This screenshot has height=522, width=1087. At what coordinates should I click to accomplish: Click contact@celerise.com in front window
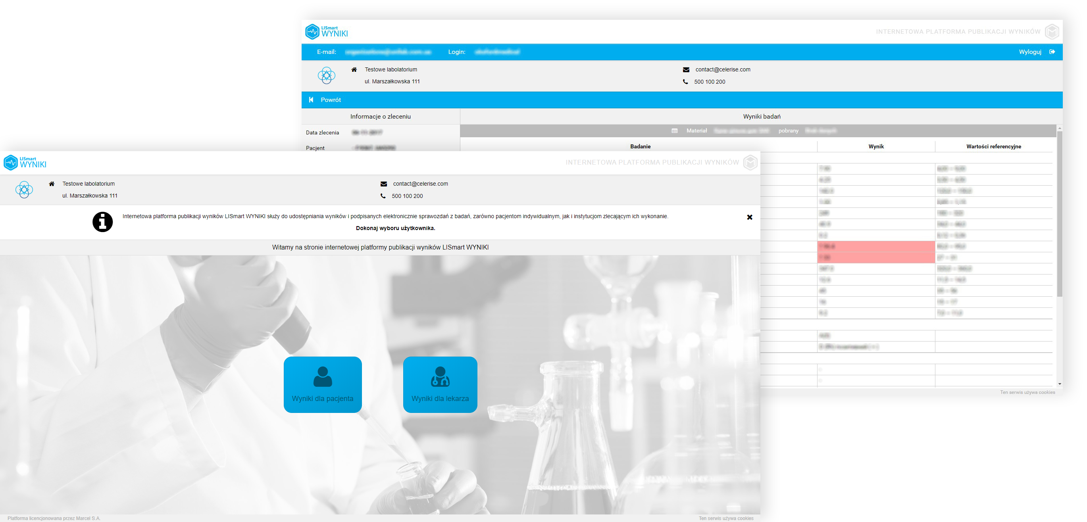coord(420,184)
